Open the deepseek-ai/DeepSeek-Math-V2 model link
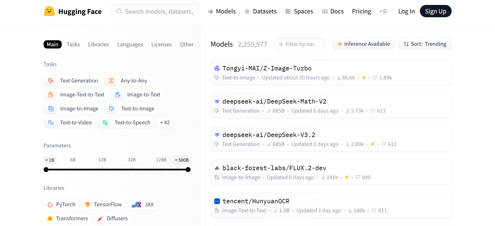The height and width of the screenshot is (226, 495). 274,102
